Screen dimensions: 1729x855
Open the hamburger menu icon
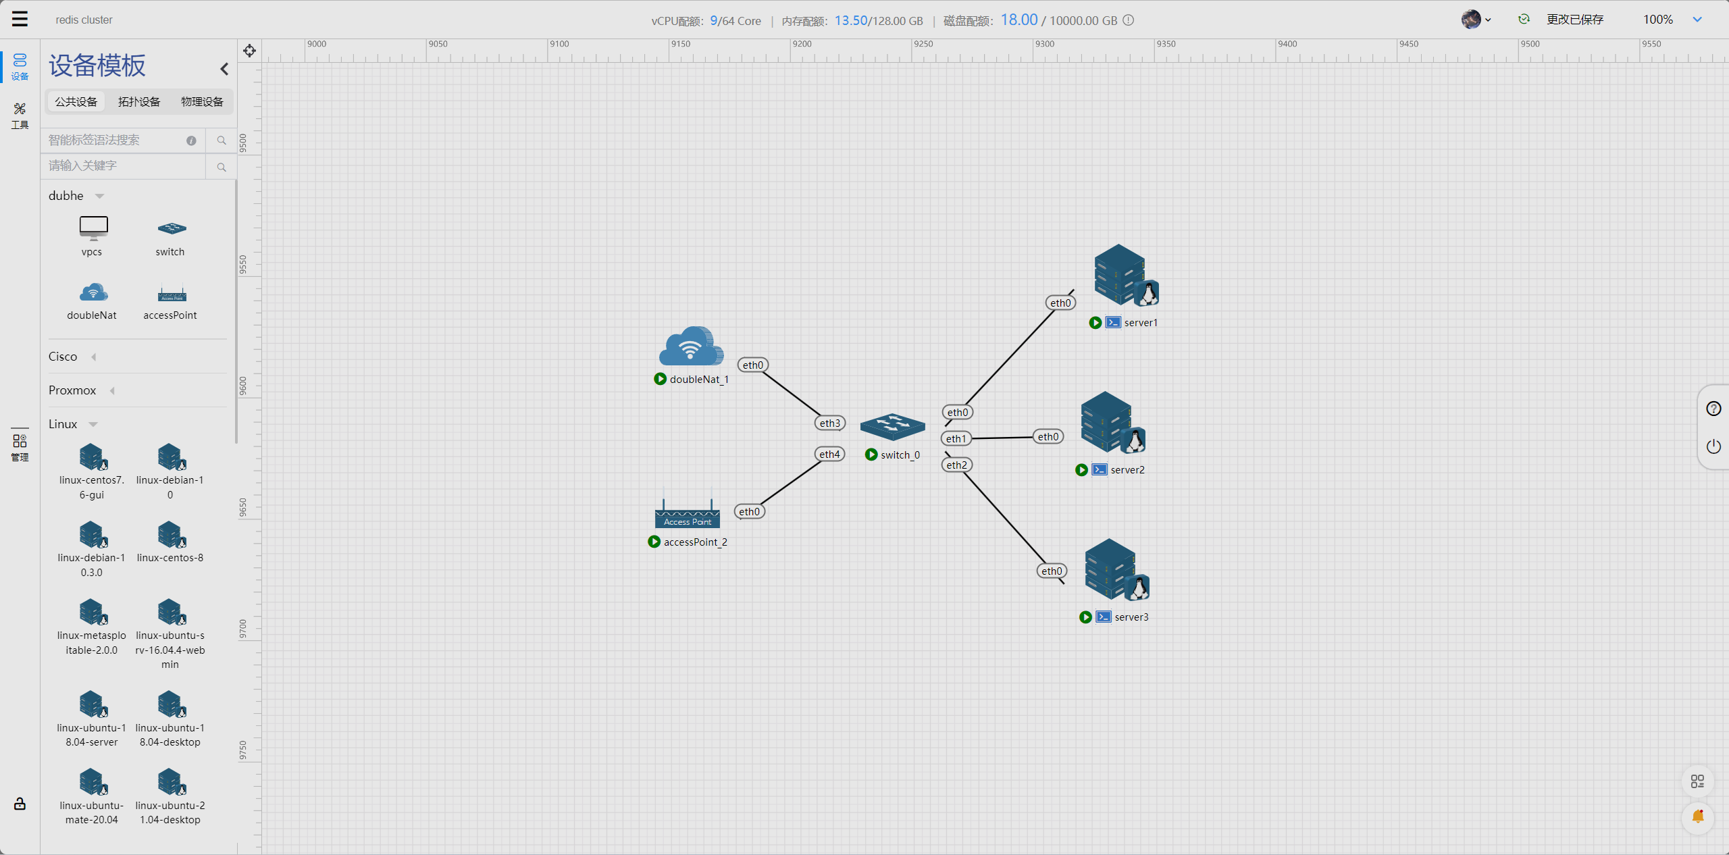coord(20,19)
